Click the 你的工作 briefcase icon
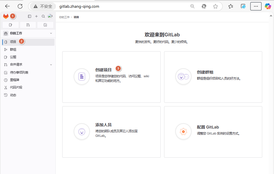The width and height of the screenshot is (274, 174). [6, 33]
